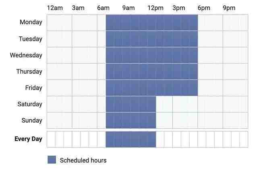
Task: Select the 6am column header
Action: pyautogui.click(x=104, y=8)
